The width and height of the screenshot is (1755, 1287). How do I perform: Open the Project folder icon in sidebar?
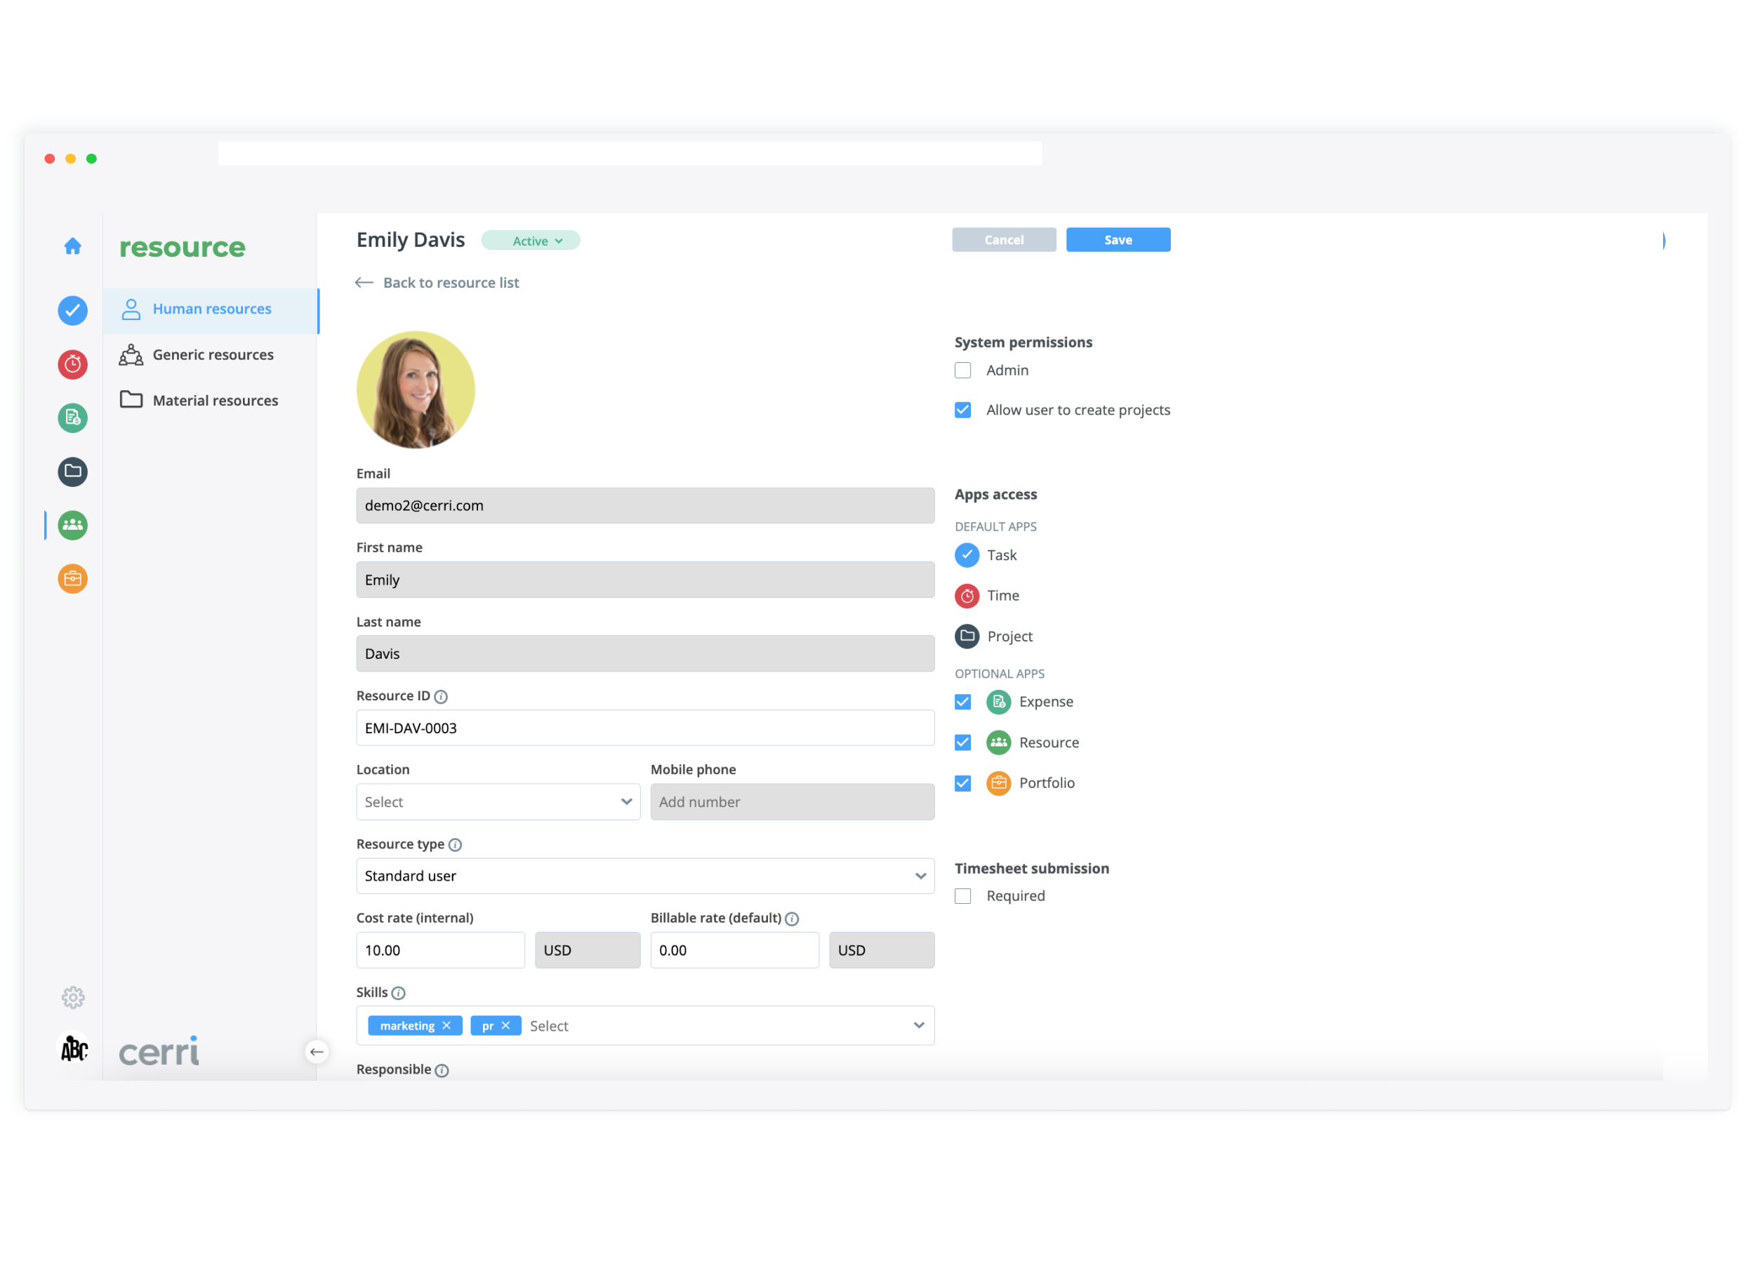(72, 472)
